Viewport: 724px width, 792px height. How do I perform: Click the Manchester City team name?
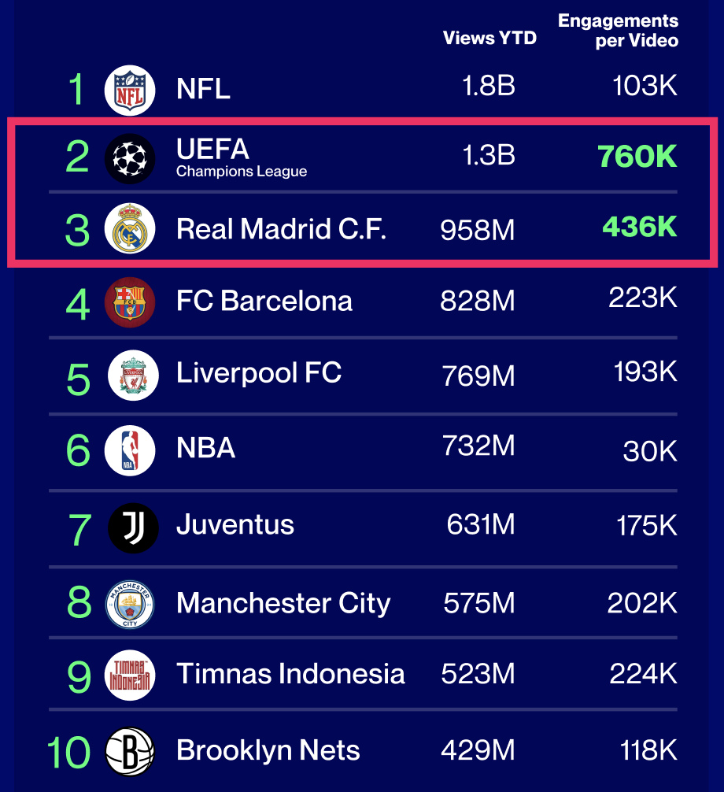click(283, 604)
